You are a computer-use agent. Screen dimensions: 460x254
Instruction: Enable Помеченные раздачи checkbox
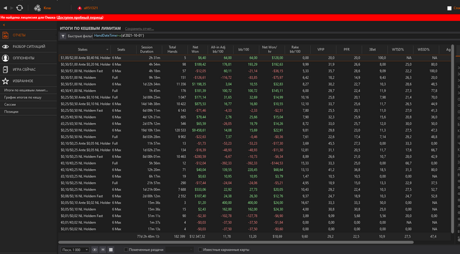(x=126, y=249)
